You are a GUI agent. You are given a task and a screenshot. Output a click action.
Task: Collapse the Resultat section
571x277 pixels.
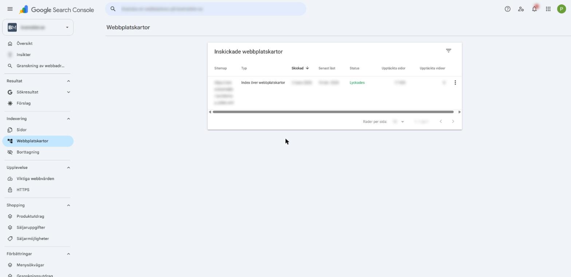point(68,81)
